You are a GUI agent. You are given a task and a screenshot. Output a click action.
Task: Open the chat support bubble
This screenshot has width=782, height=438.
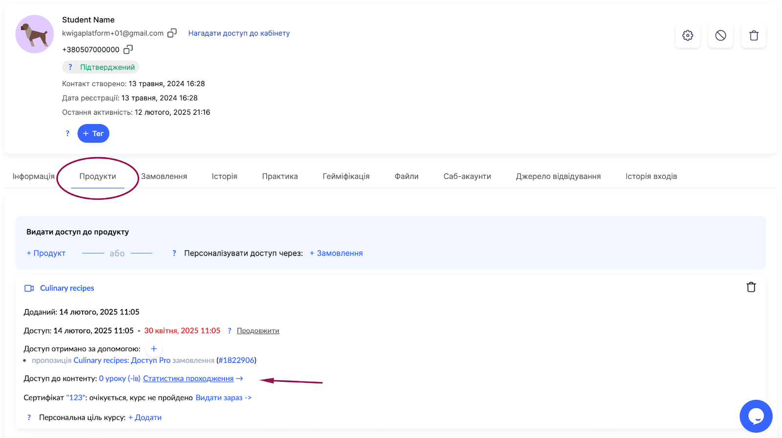756,416
